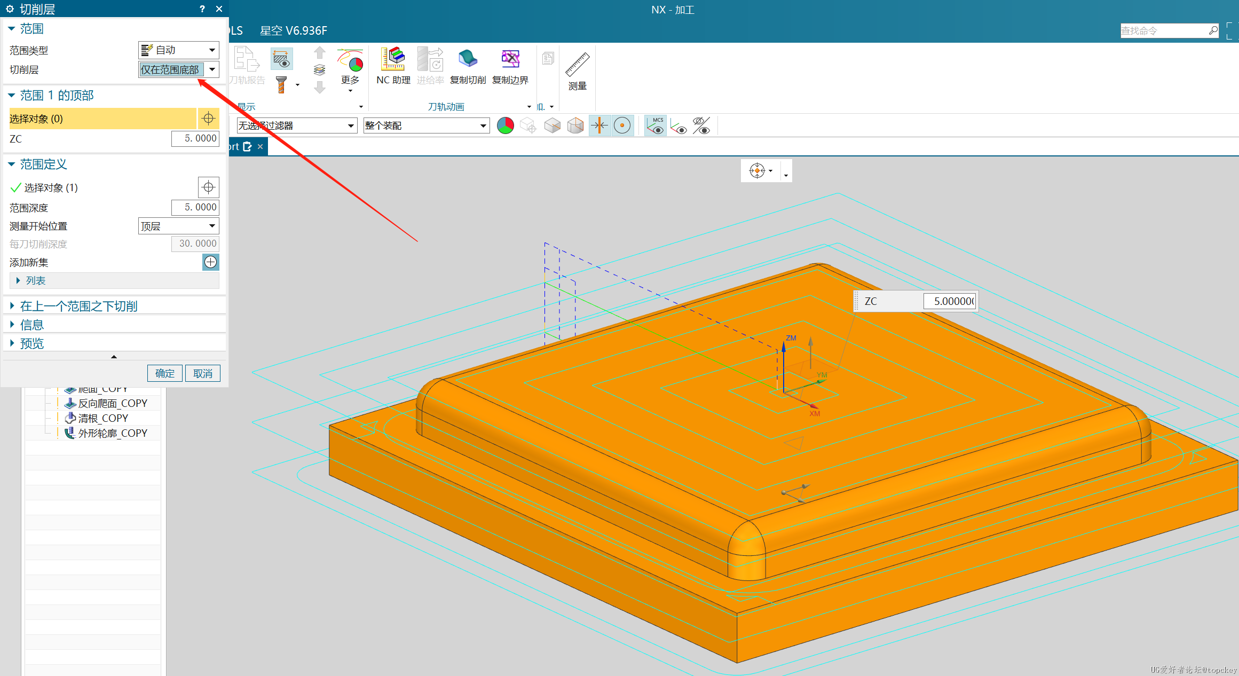Screen dimensions: 1239x676
Task: Click the move down level arrow icon
Action: click(x=319, y=88)
